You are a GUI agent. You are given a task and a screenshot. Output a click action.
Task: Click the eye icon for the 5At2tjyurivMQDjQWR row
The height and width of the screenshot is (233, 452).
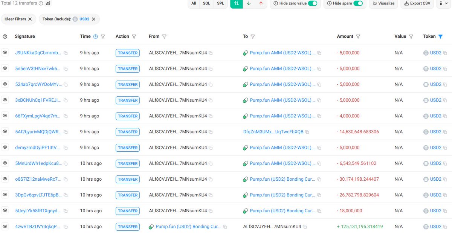point(5,132)
